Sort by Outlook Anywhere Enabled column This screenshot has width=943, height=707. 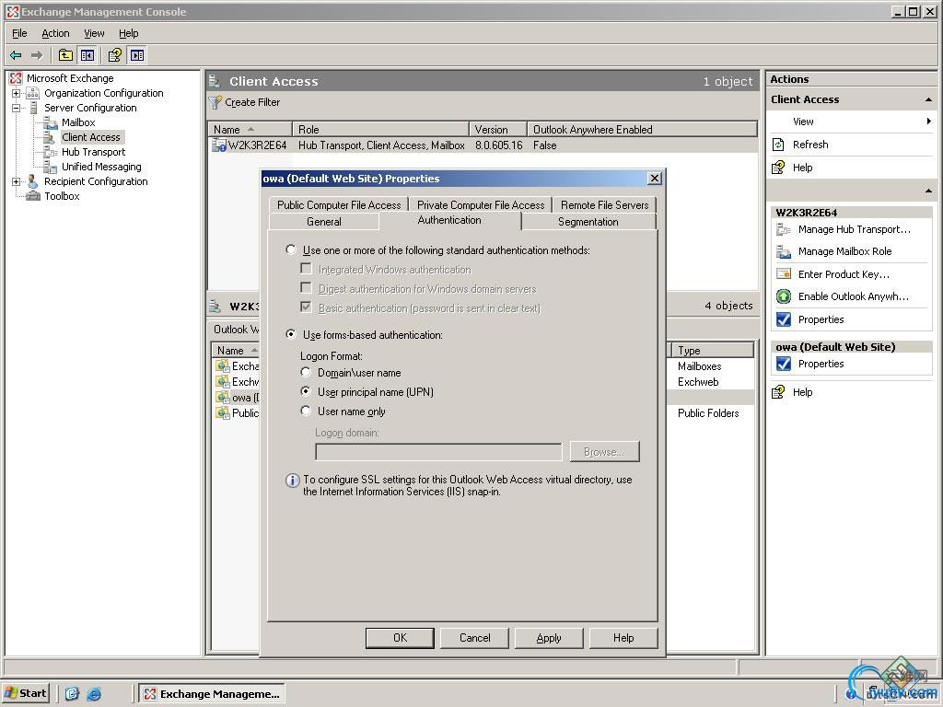click(x=642, y=129)
